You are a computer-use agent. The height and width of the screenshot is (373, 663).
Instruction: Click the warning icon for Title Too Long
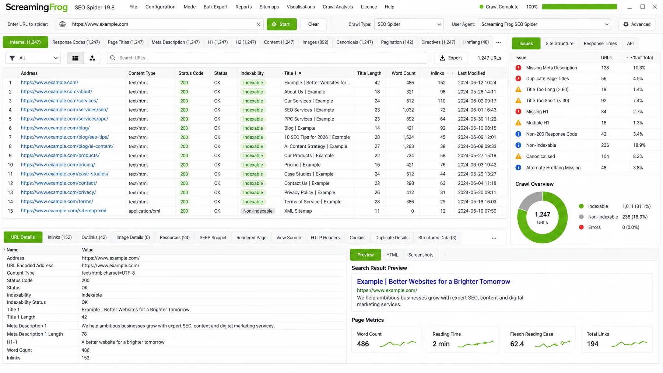[x=518, y=90]
